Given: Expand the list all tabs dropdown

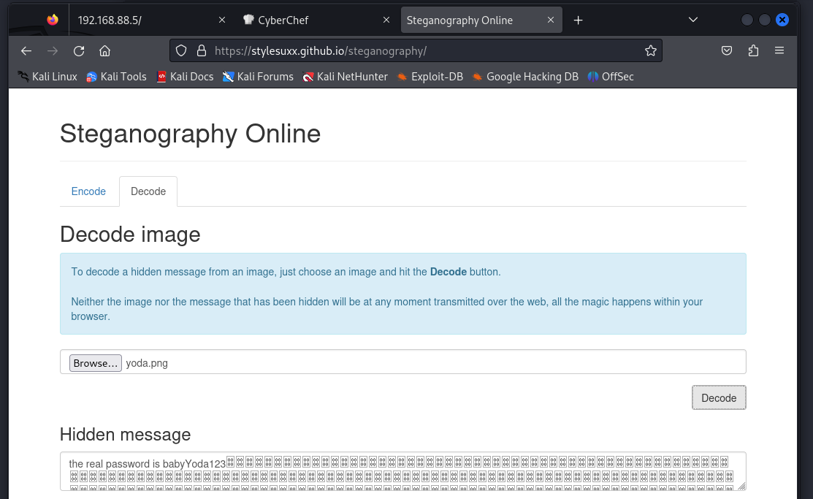Looking at the screenshot, I should coord(693,20).
